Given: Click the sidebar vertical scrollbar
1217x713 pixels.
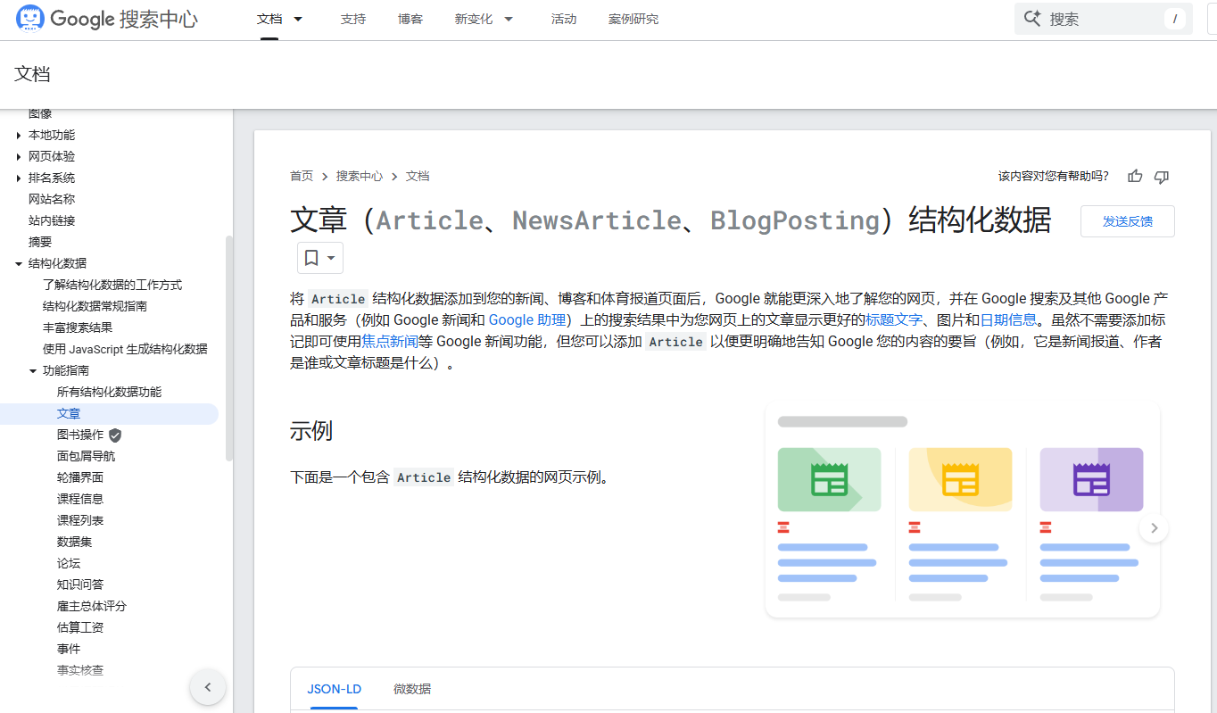Looking at the screenshot, I should point(229,348).
